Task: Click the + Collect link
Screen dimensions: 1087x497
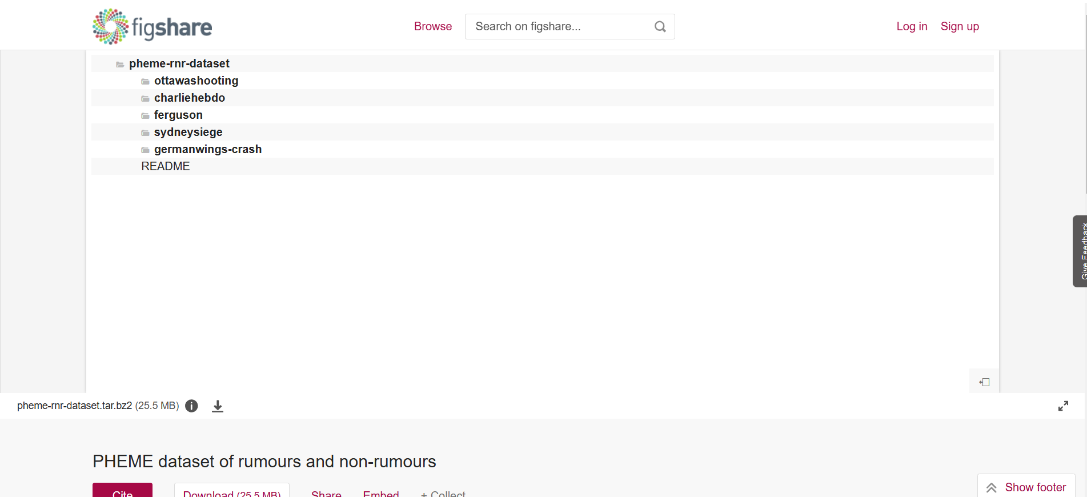Action: [443, 493]
